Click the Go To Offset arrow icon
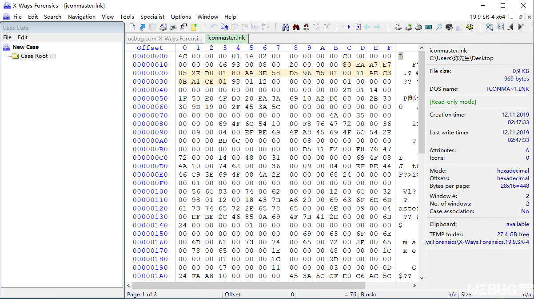The height and width of the screenshot is (299, 534). coord(347,27)
